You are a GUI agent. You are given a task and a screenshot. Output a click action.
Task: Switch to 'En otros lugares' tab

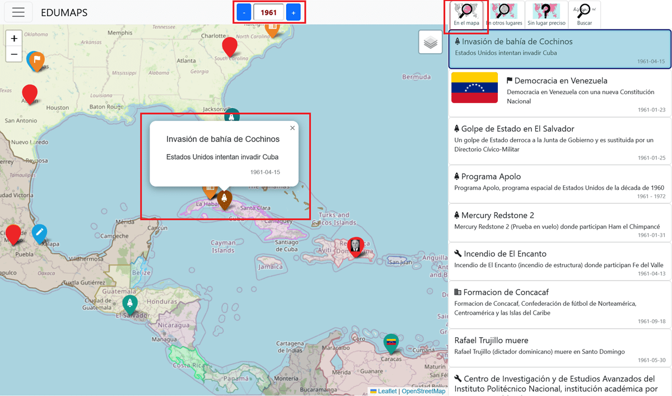(504, 15)
